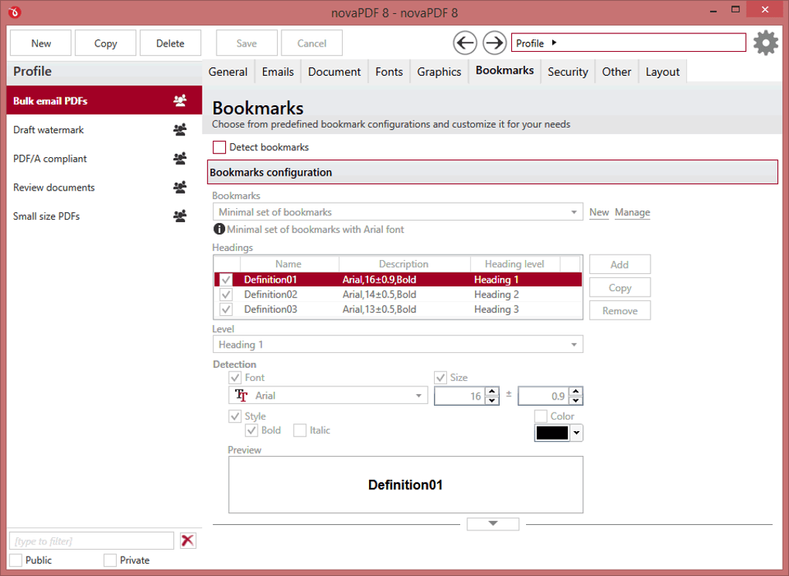Switch to the Document tab

(x=334, y=72)
